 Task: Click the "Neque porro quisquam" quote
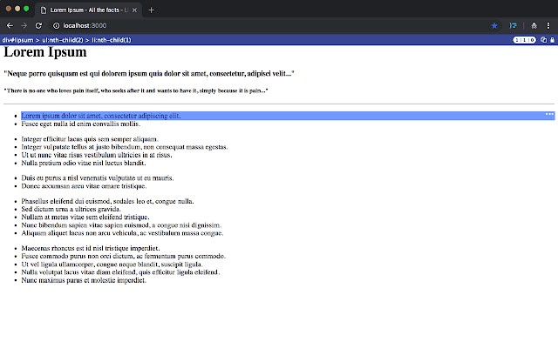pyautogui.click(x=149, y=73)
